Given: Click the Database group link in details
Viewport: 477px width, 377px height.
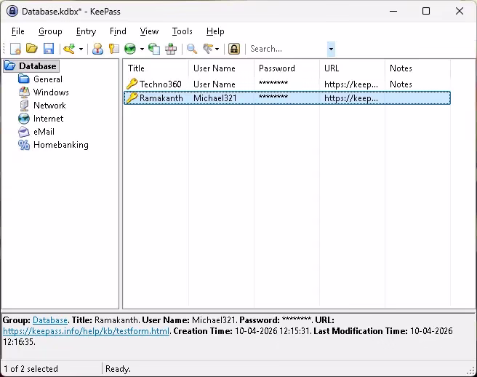Looking at the screenshot, I should (x=50, y=320).
